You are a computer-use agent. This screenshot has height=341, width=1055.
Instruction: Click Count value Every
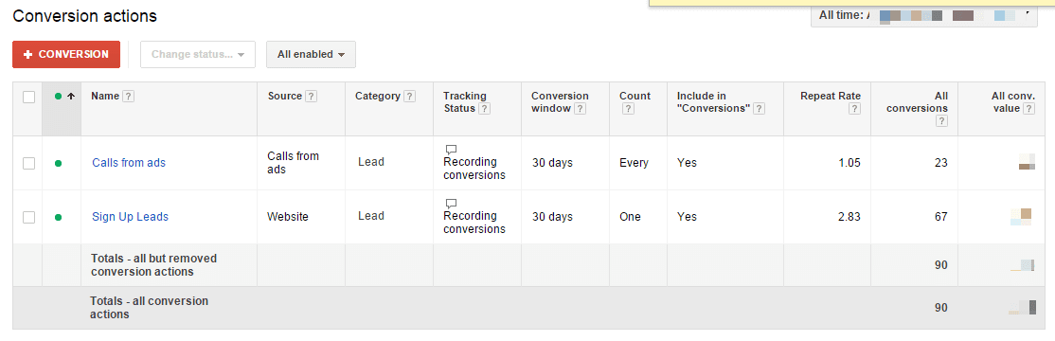[634, 163]
